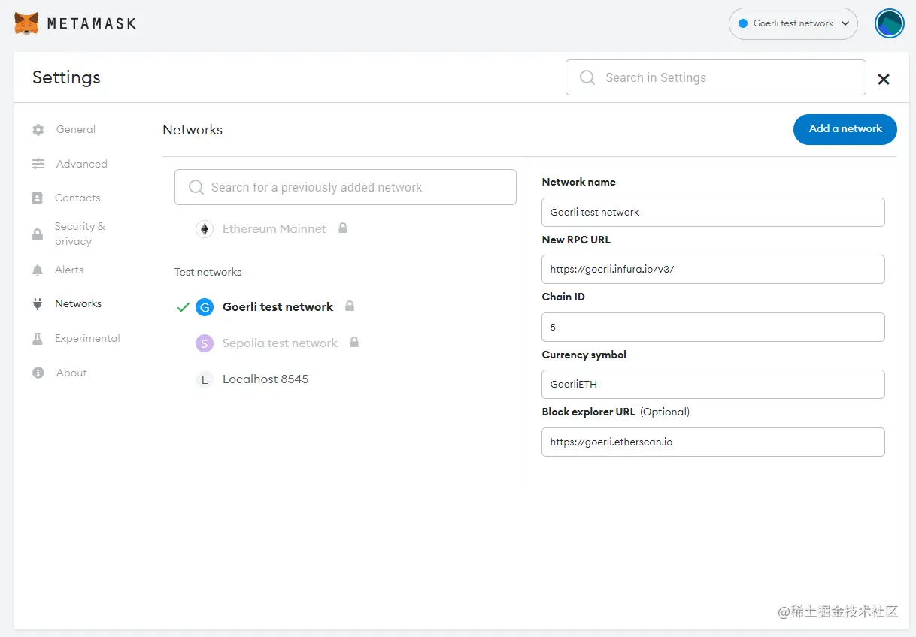Viewport: 916px width, 637px height.
Task: Open the Experimental settings tab
Action: [x=87, y=339]
